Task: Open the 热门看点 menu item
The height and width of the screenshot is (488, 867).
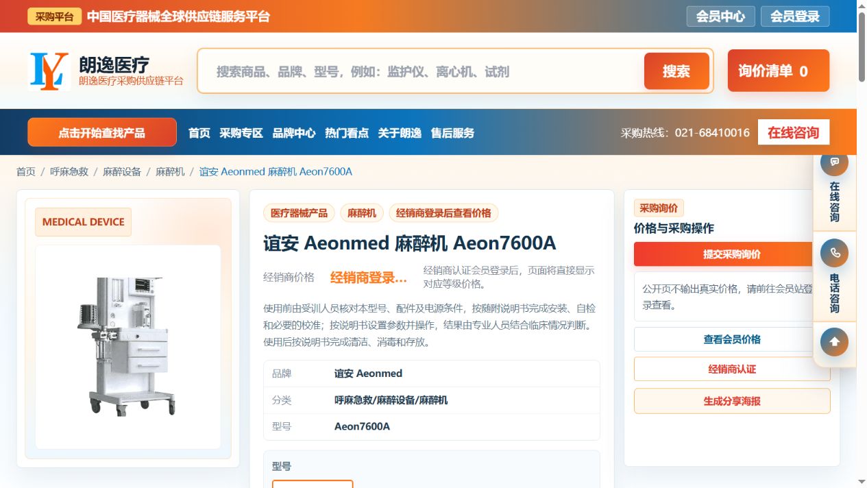Action: point(347,133)
